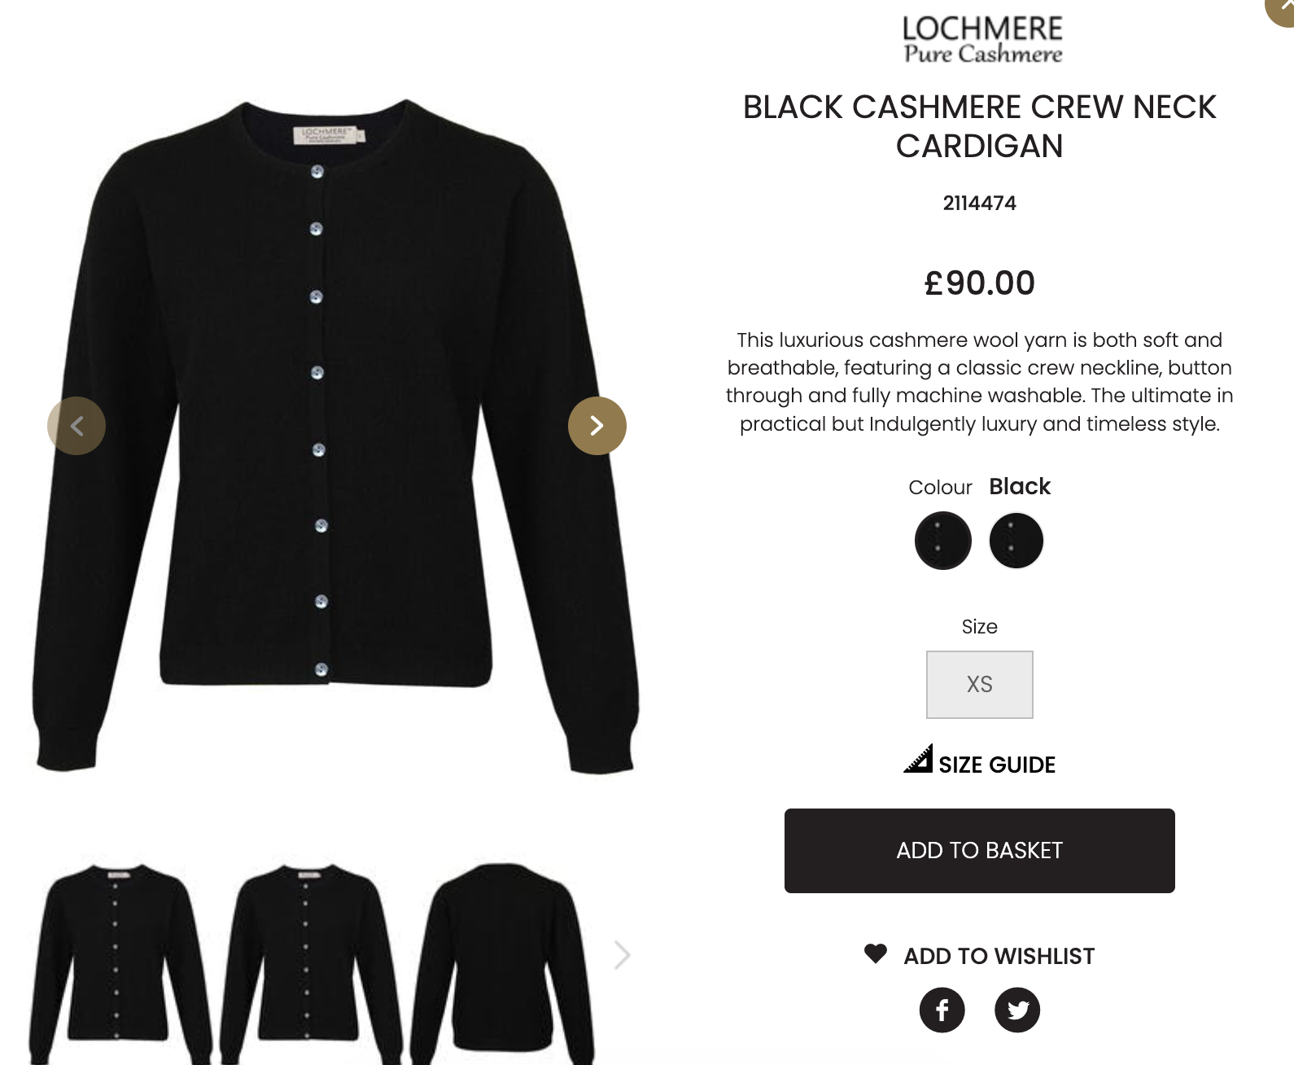1294x1065 pixels.
Task: Select the first black colour swatch
Action: point(943,541)
